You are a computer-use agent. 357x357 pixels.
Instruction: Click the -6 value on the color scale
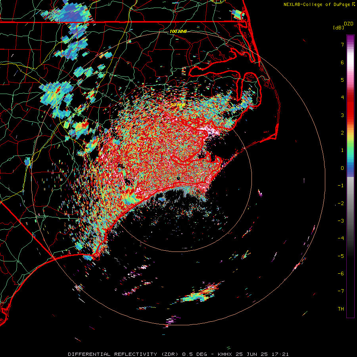(x=341, y=274)
